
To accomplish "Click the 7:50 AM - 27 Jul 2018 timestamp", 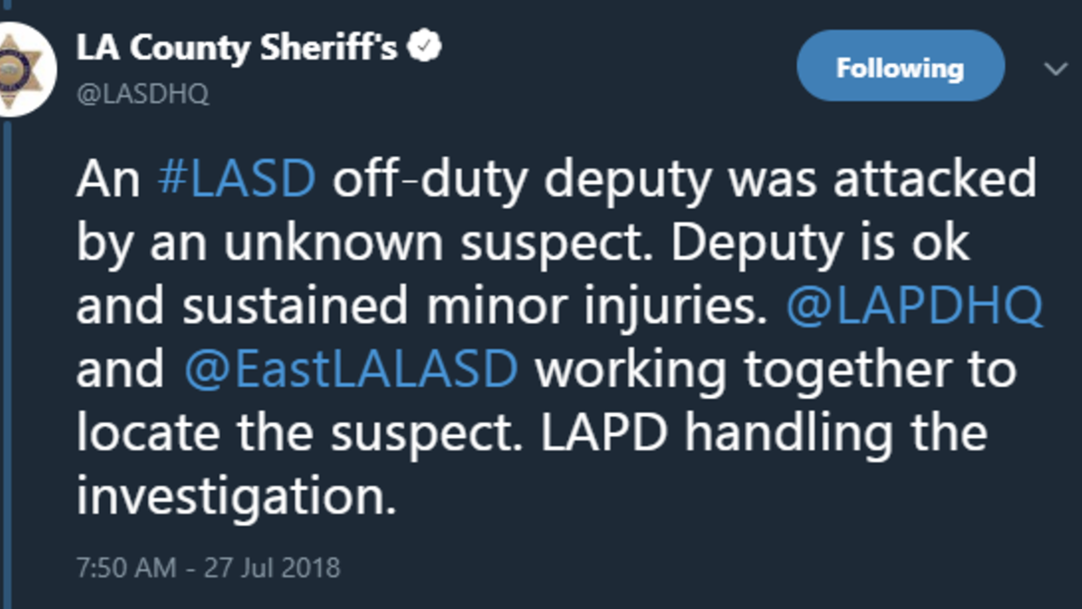I will 208,567.
